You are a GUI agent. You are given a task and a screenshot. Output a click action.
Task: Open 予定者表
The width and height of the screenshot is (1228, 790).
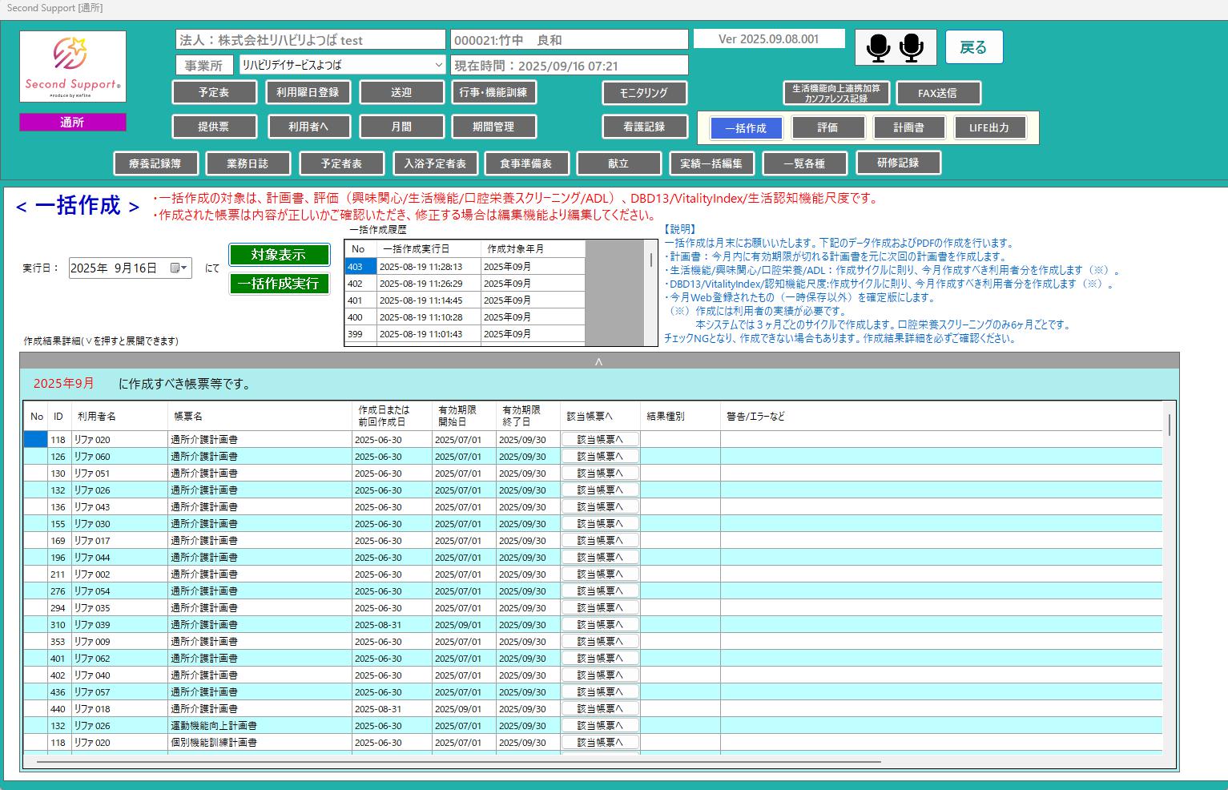tap(341, 163)
